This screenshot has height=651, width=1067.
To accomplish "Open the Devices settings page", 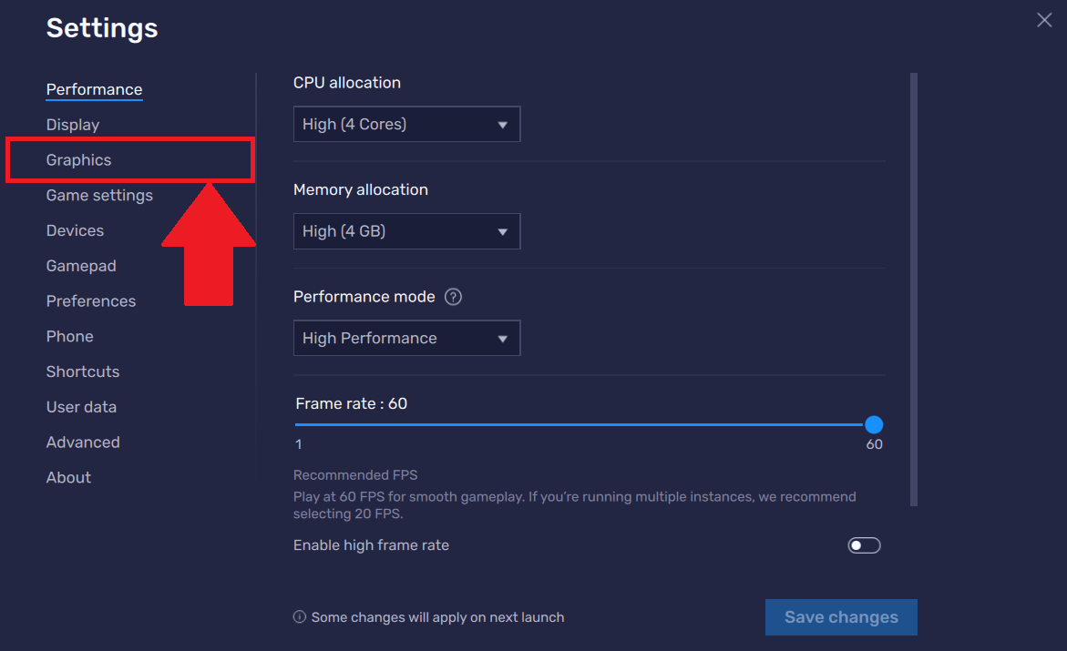I will coord(75,229).
